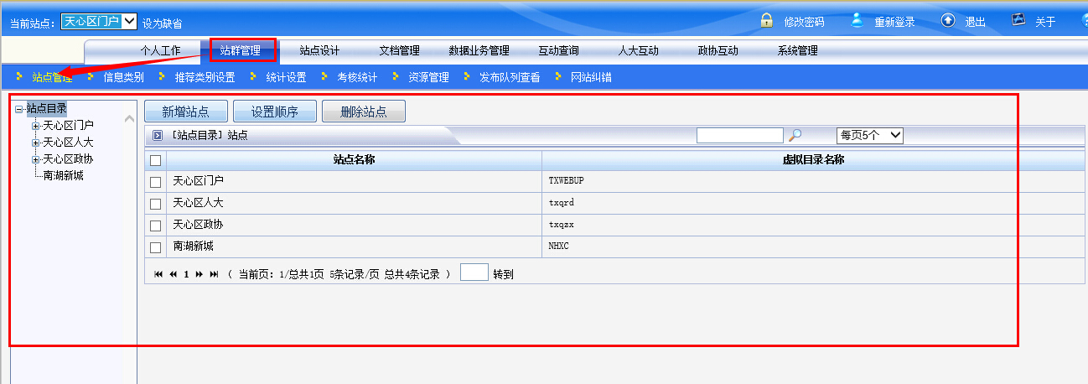Open 统计设置 submenu item
This screenshot has width=1088, height=384.
(286, 77)
